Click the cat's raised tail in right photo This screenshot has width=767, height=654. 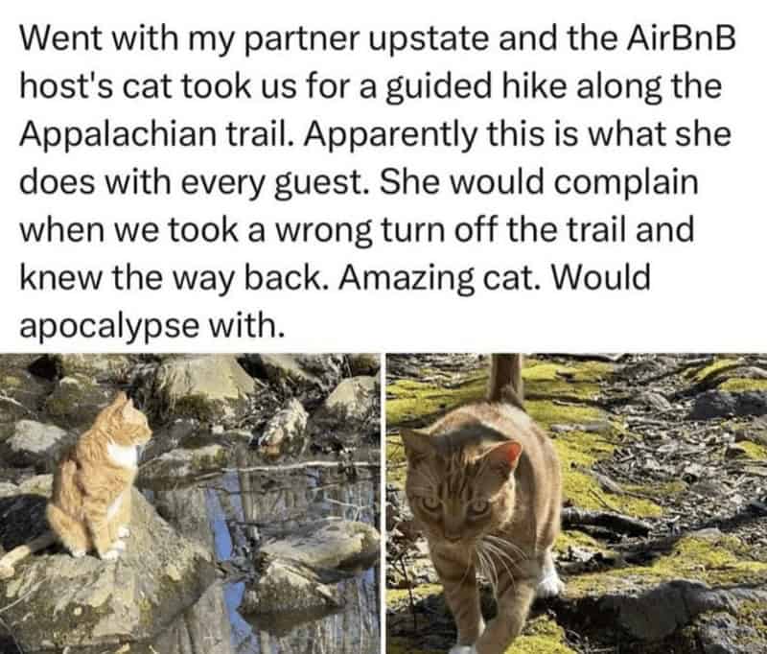click(506, 380)
